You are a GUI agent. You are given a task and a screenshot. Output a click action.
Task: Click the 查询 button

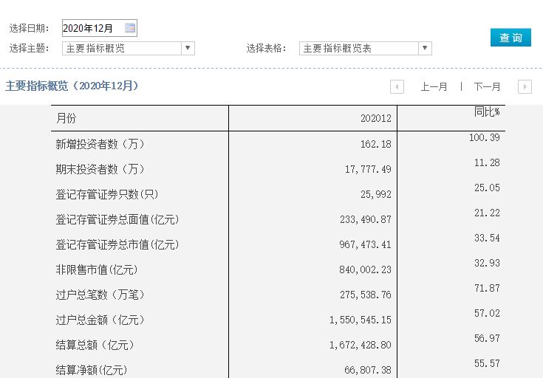click(510, 38)
